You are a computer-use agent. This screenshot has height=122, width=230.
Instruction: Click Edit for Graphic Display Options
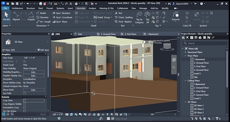(33, 76)
